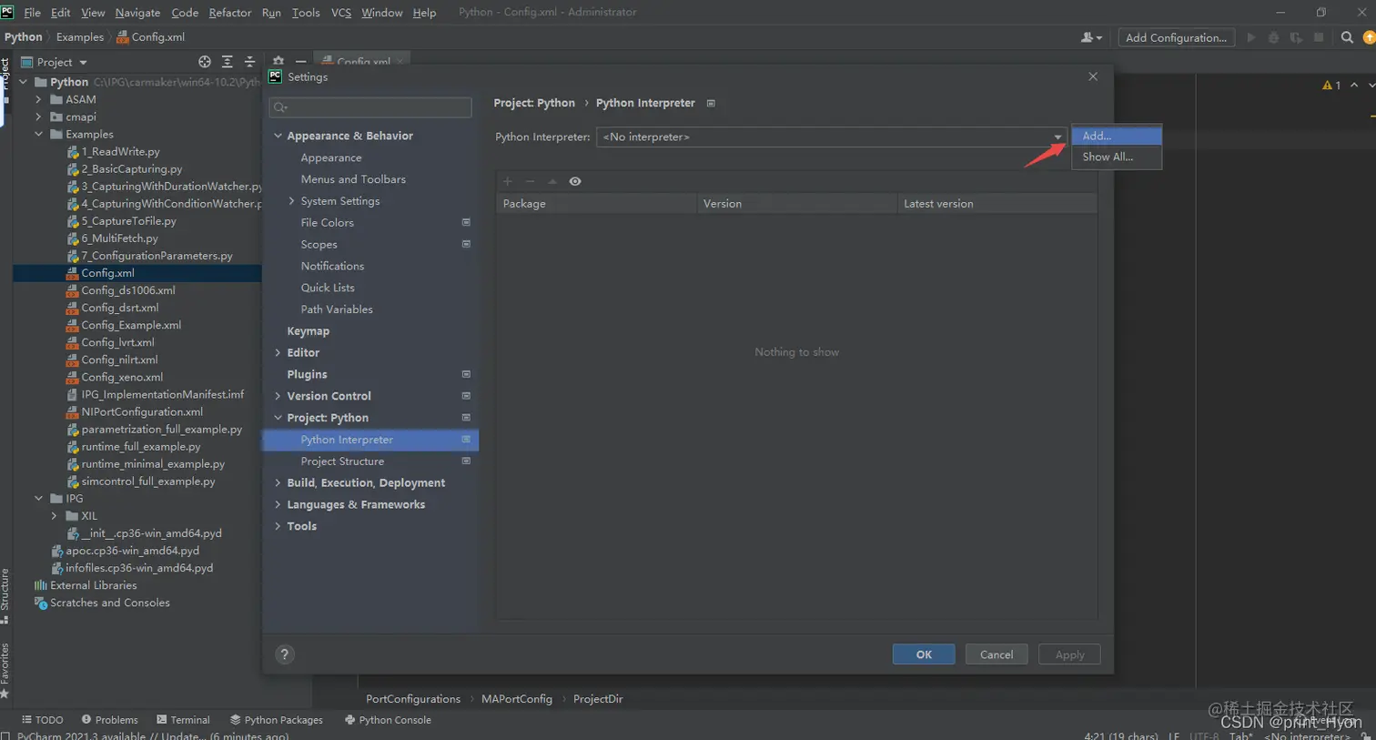
Task: Open the Python Interpreter dropdown arrow
Action: (1057, 137)
